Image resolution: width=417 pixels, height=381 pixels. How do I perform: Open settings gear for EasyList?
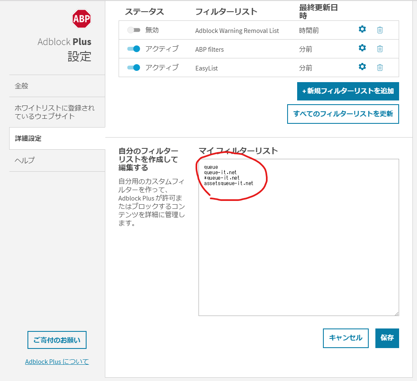[x=362, y=67]
